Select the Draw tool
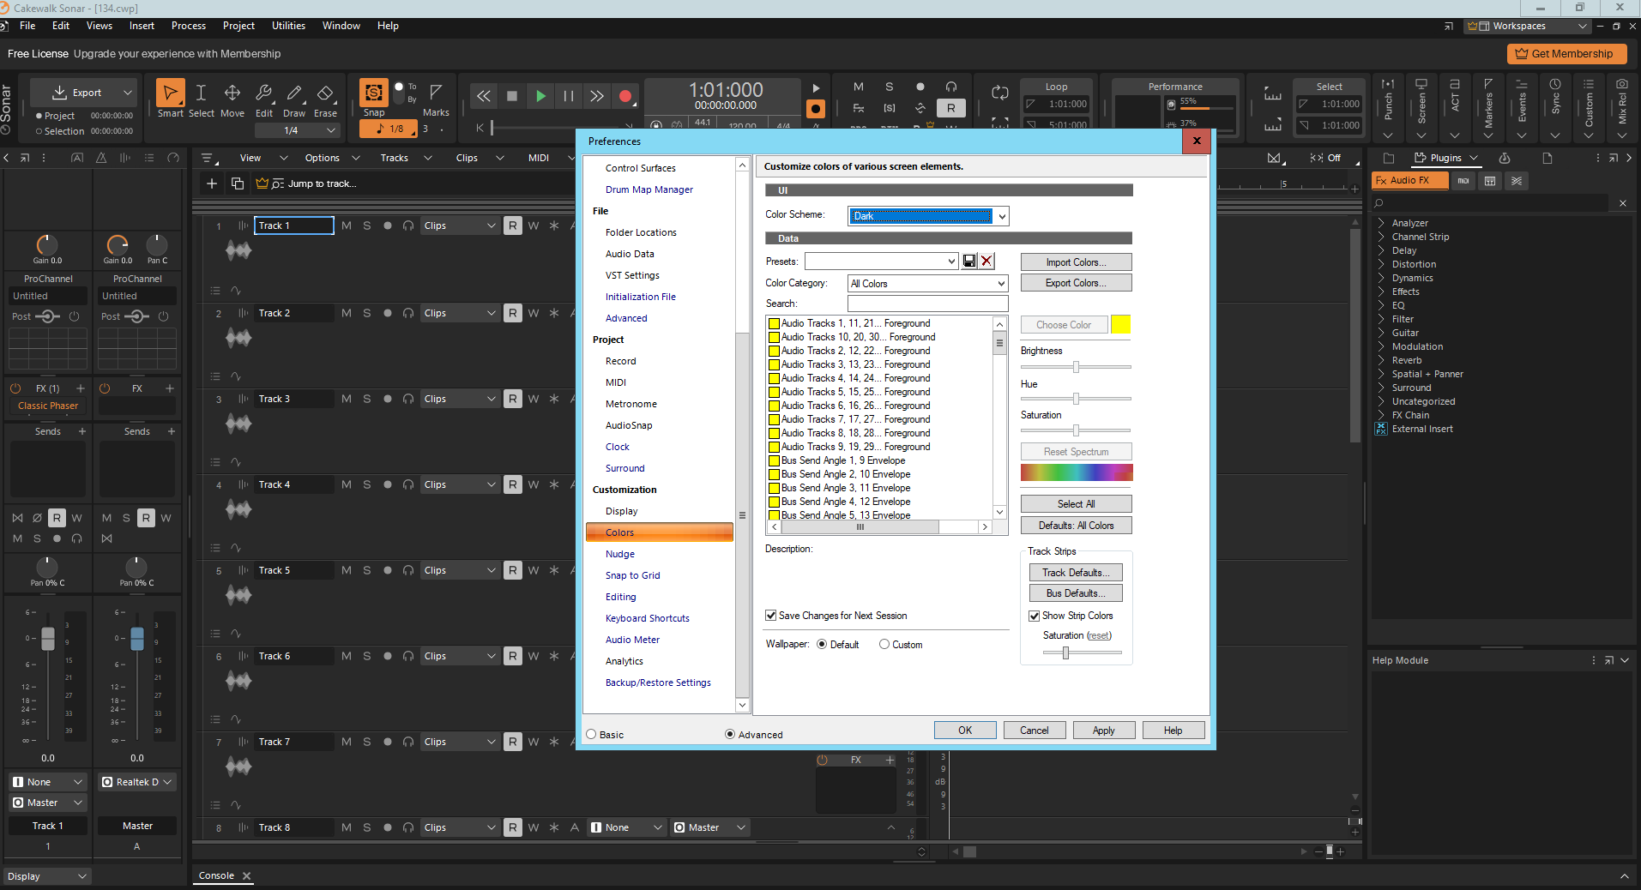 (294, 99)
